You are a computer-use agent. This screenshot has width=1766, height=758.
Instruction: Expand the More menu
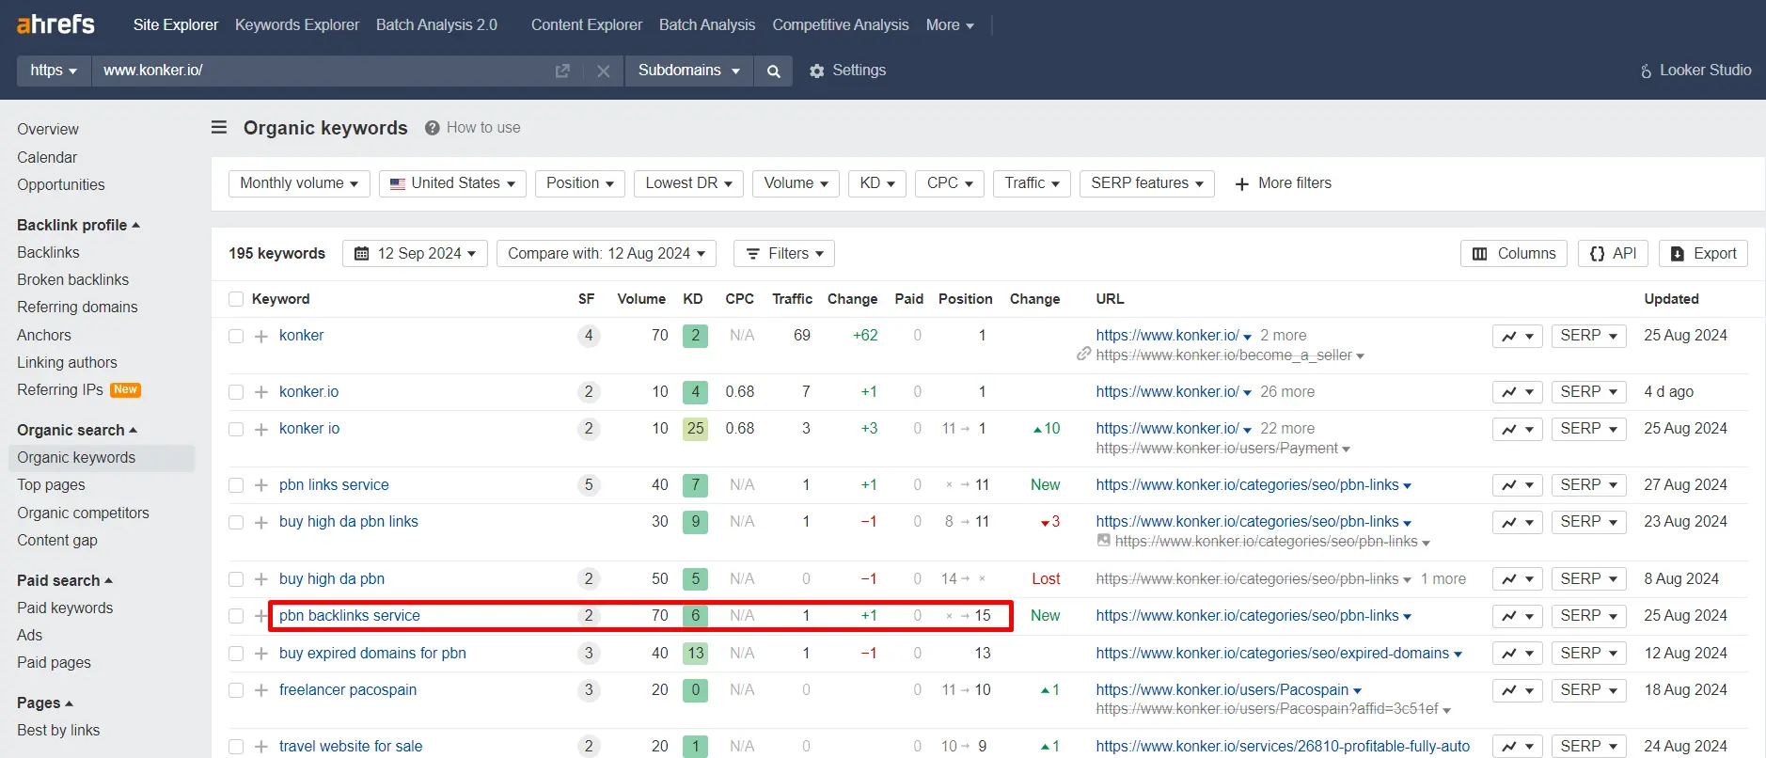click(950, 25)
